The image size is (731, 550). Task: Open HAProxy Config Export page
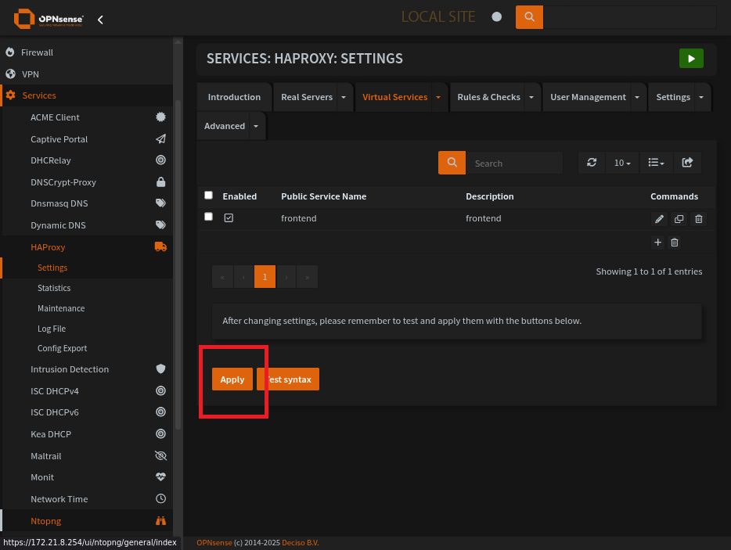pyautogui.click(x=62, y=349)
